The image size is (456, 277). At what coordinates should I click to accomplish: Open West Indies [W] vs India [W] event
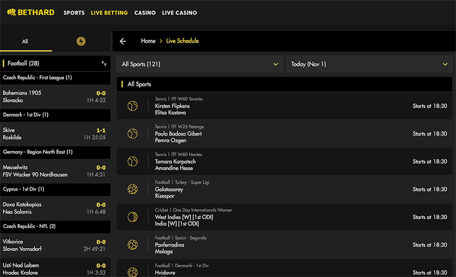[285, 217]
